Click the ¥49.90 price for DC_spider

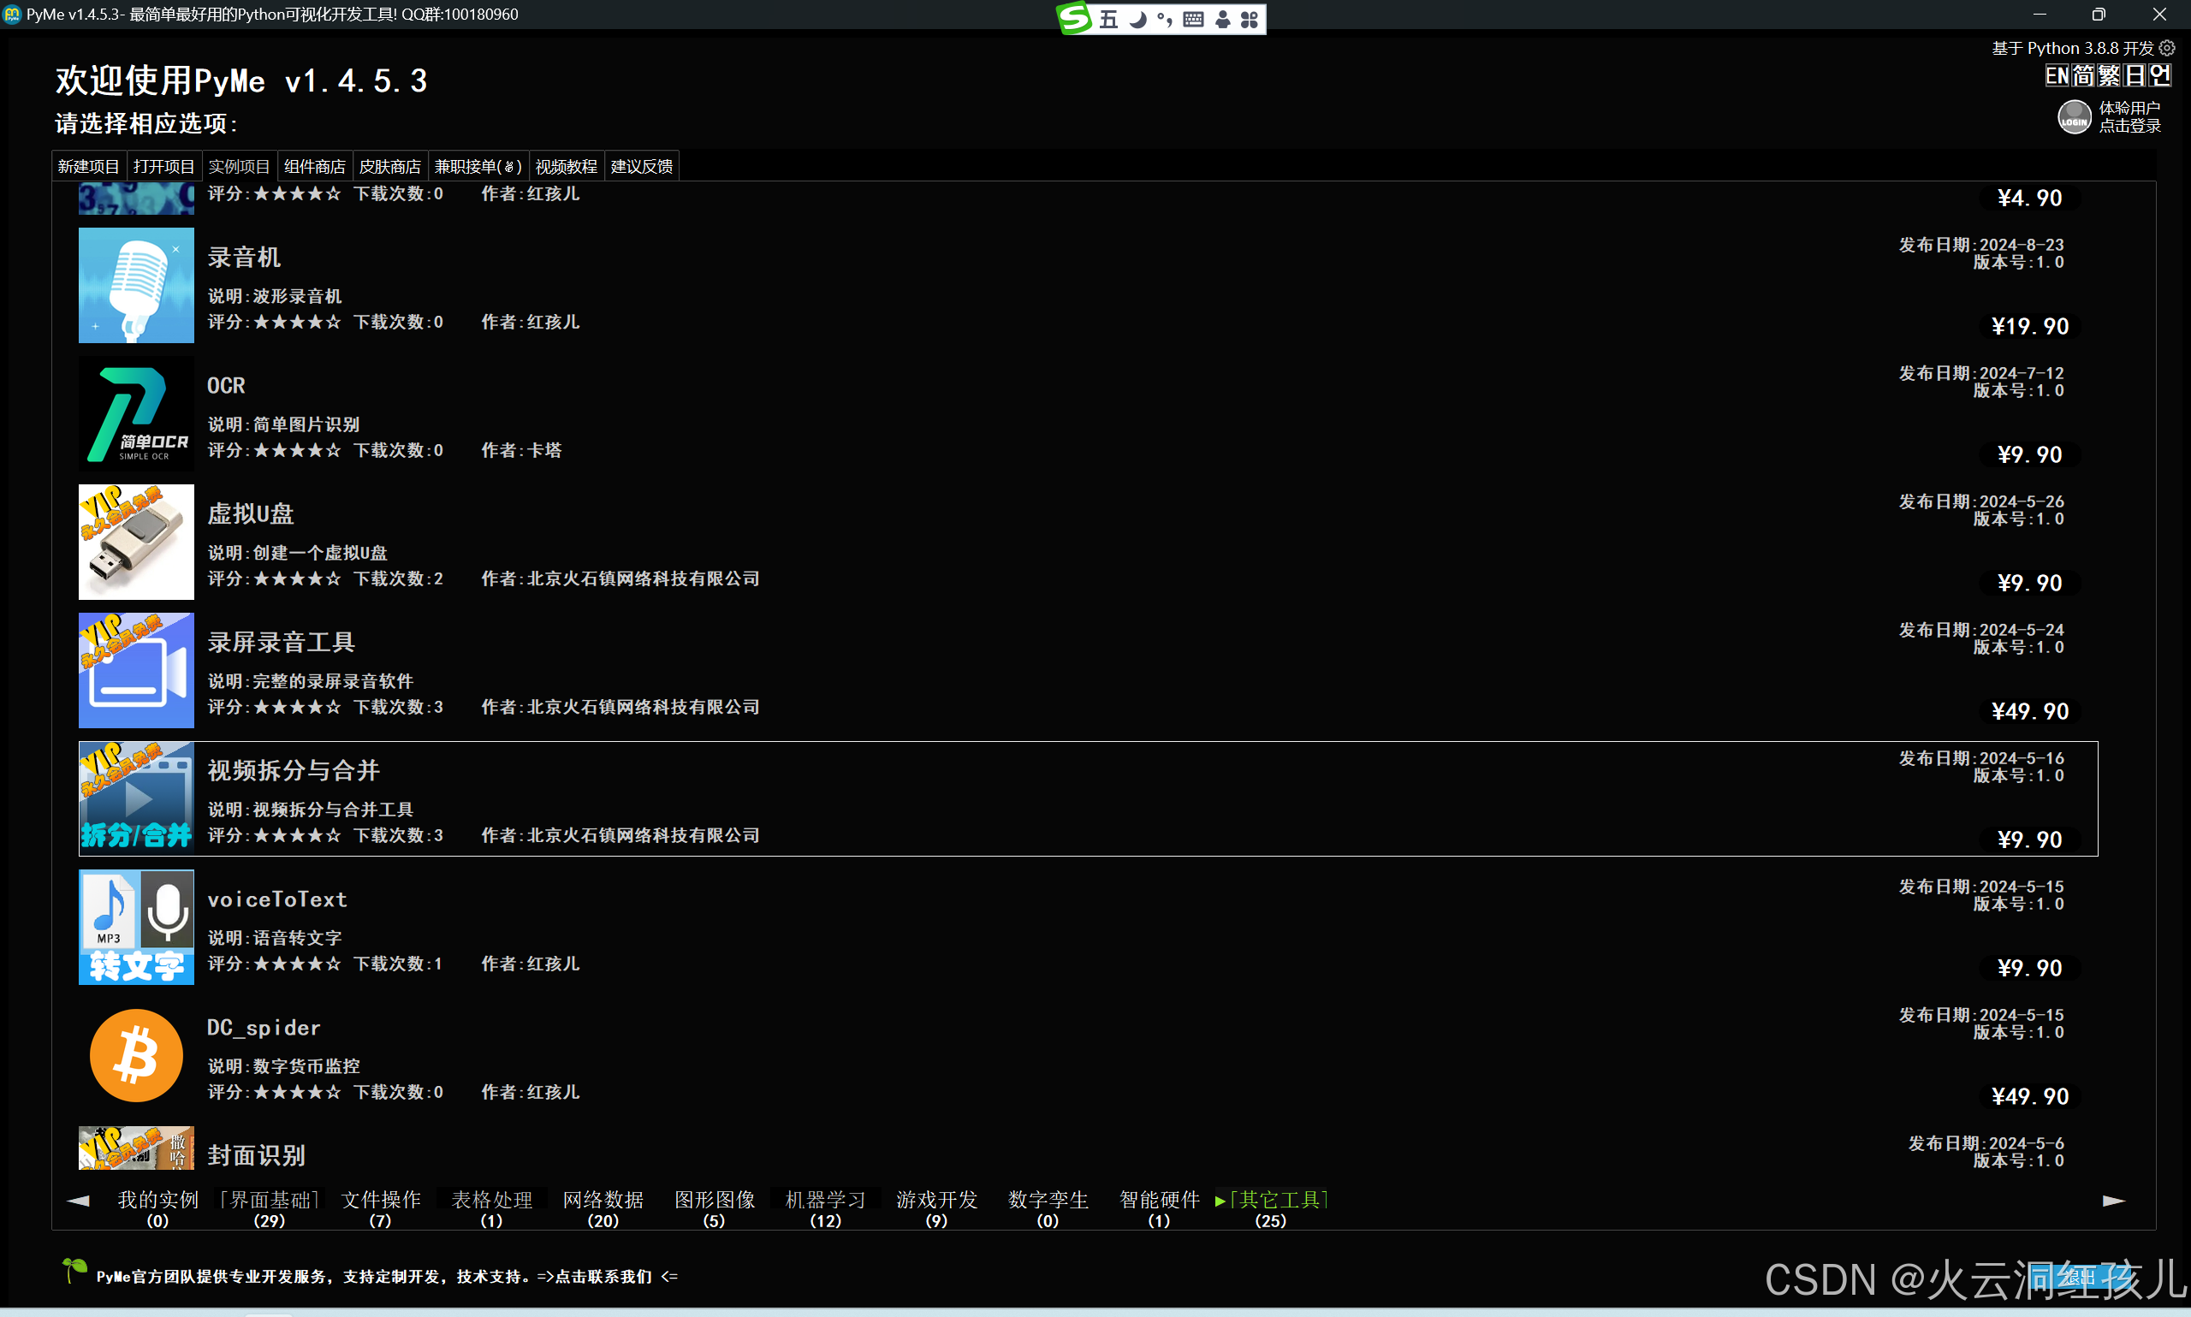click(2028, 1096)
